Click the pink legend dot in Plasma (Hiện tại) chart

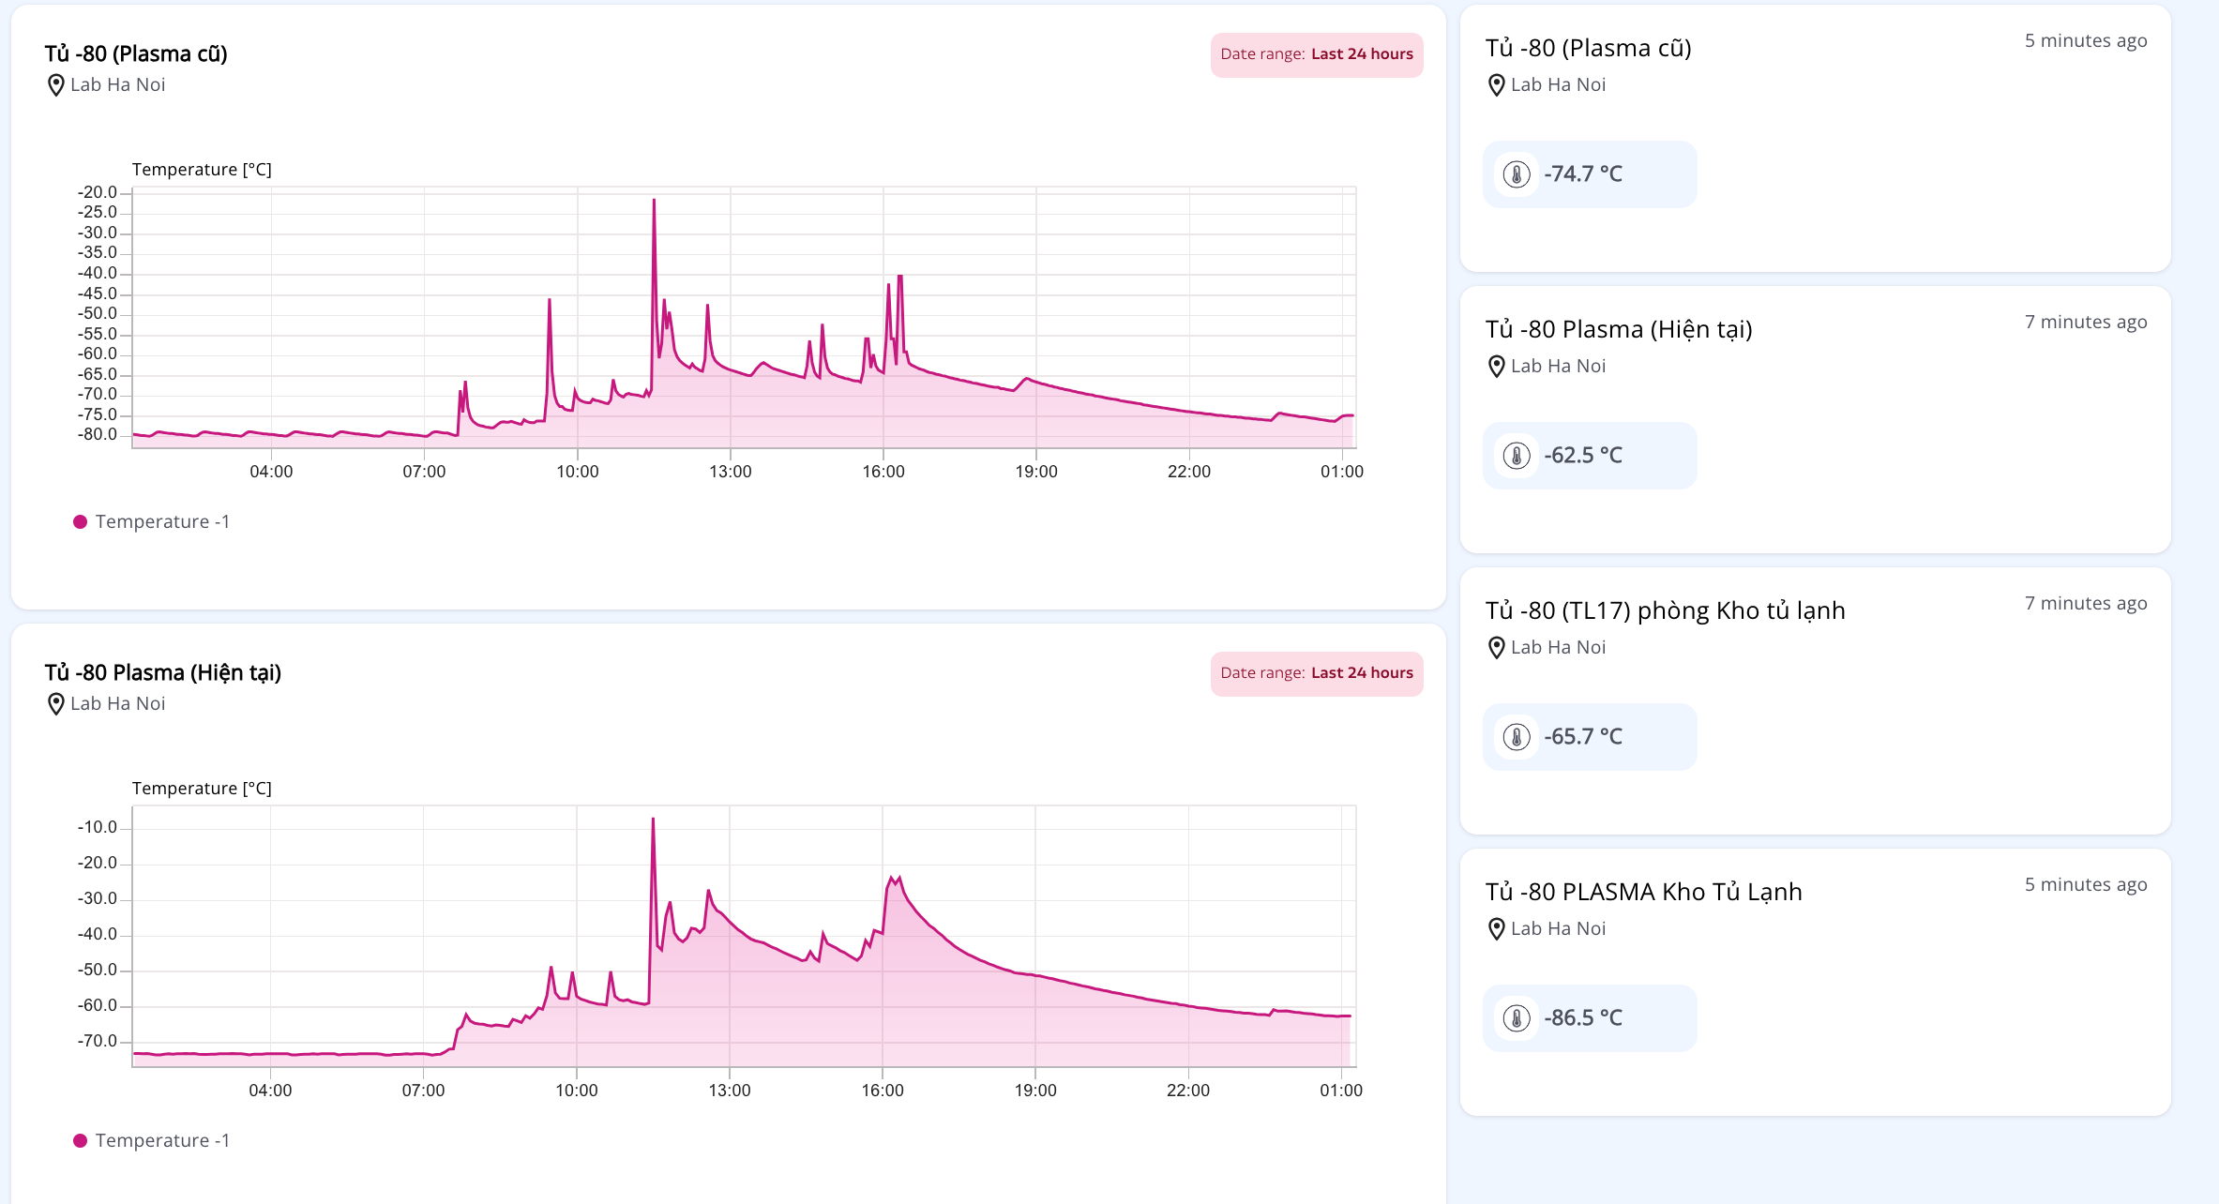tap(81, 1141)
